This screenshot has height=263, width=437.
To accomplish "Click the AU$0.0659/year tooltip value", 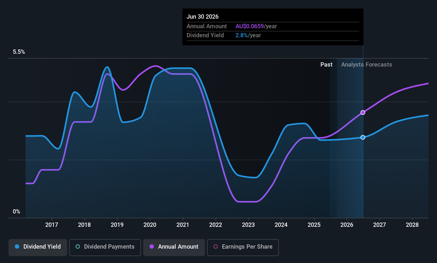I will pyautogui.click(x=256, y=26).
